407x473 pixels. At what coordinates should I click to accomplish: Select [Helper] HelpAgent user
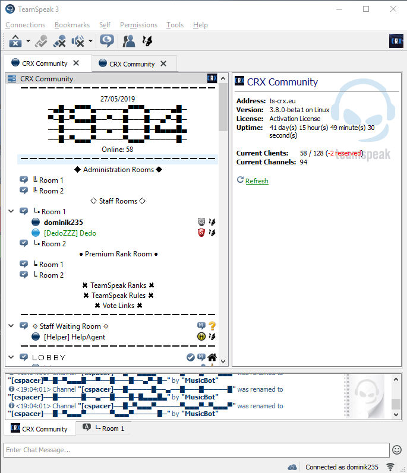pyautogui.click(x=75, y=337)
